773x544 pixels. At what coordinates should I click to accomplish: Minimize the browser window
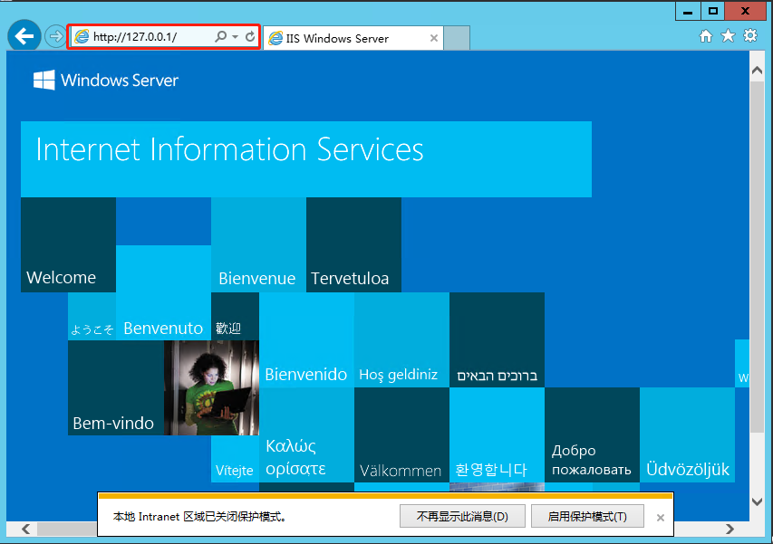688,12
